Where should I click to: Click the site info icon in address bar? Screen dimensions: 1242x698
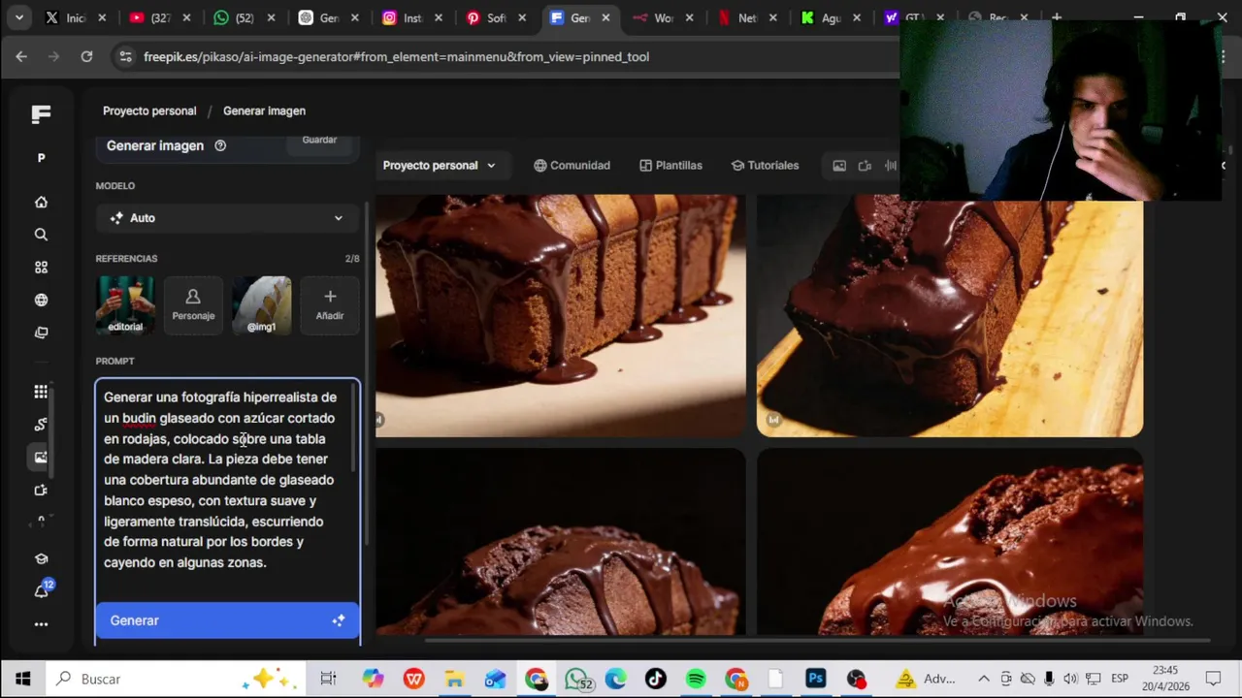[125, 57]
